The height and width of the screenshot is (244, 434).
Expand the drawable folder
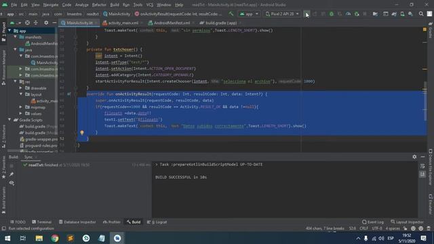pos(21,88)
